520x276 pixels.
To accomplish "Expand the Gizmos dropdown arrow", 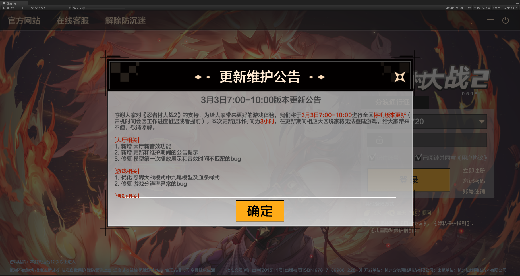I will pos(517,8).
